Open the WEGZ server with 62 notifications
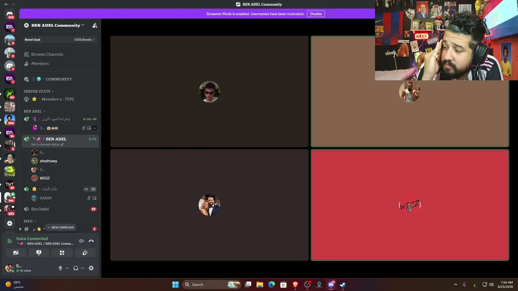Image resolution: width=518 pixels, height=291 pixels. click(x=10, y=94)
